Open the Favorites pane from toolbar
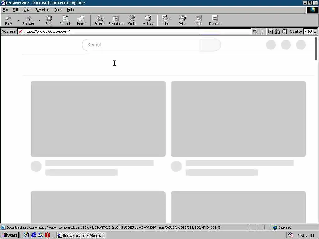319x239 pixels. click(115, 20)
